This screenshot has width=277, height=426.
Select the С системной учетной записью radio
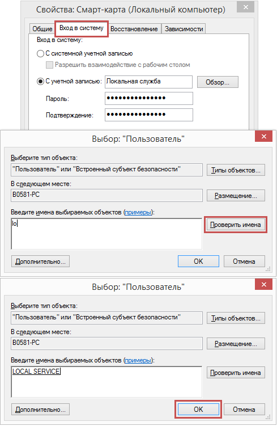[x=40, y=53]
